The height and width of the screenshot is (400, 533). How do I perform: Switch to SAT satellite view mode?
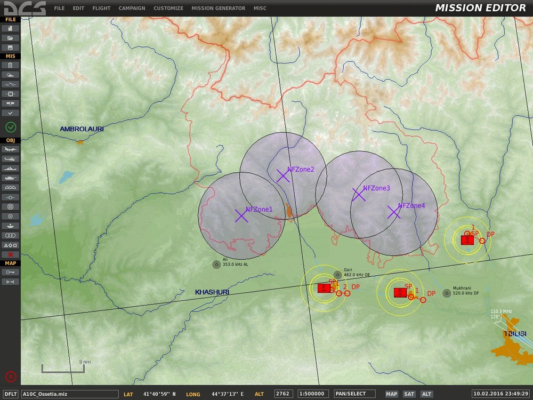click(409, 394)
